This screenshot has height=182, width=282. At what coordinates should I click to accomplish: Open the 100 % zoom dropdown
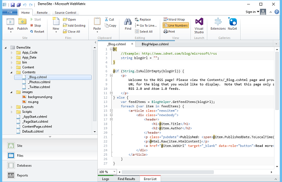114,172
